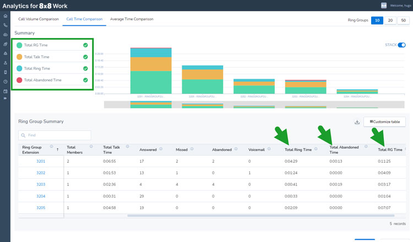This screenshot has width=413, height=242.
Task: Sort by Ring Group Extension arrow
Action: 57,150
